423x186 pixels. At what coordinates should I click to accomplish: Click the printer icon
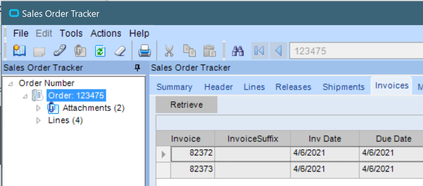pos(145,51)
